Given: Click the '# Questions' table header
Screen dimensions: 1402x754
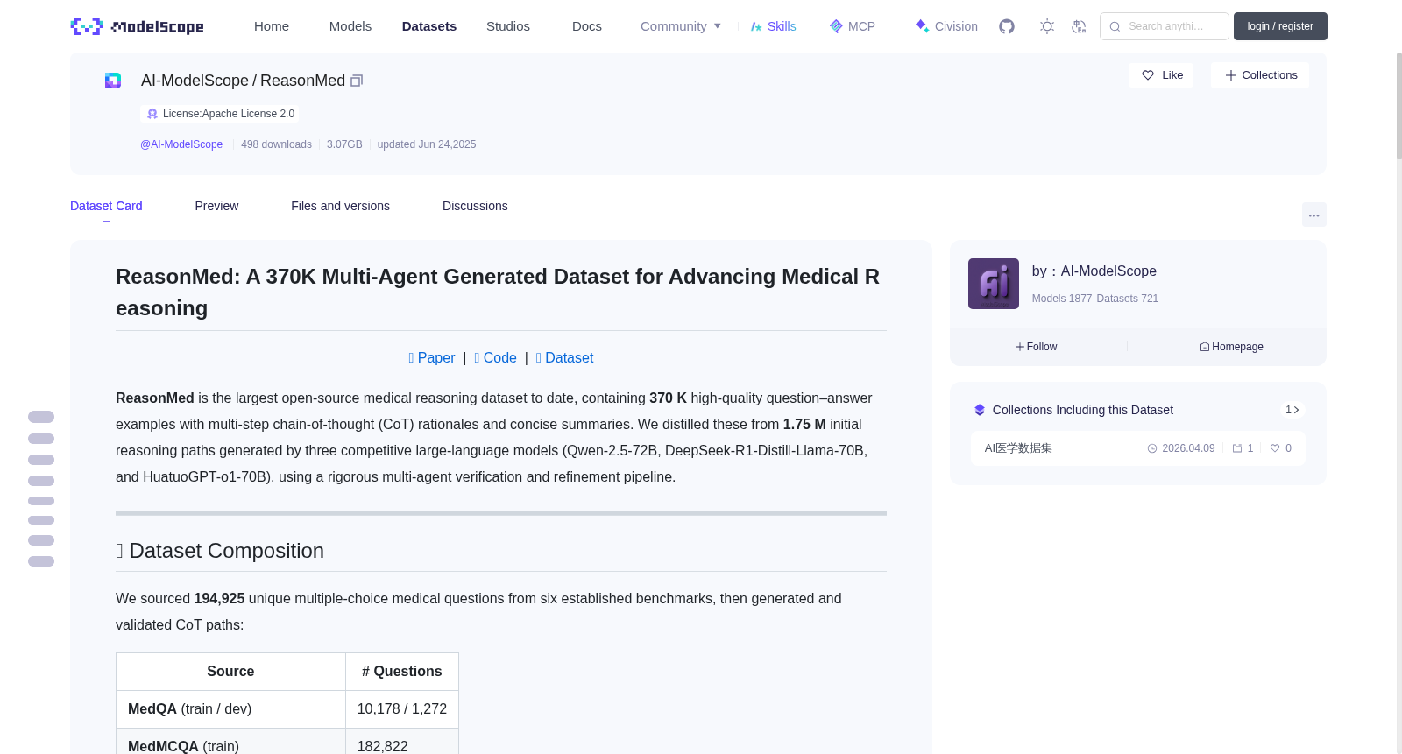Looking at the screenshot, I should (402, 672).
